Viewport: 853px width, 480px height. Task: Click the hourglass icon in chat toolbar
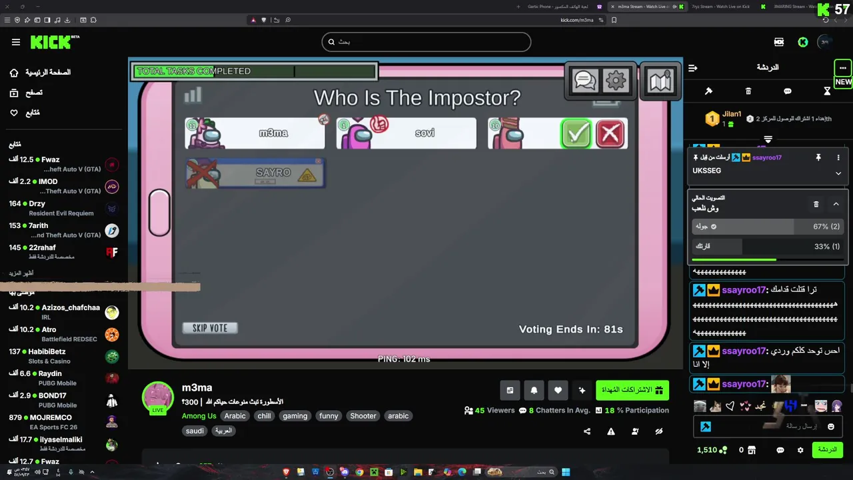[x=827, y=91]
